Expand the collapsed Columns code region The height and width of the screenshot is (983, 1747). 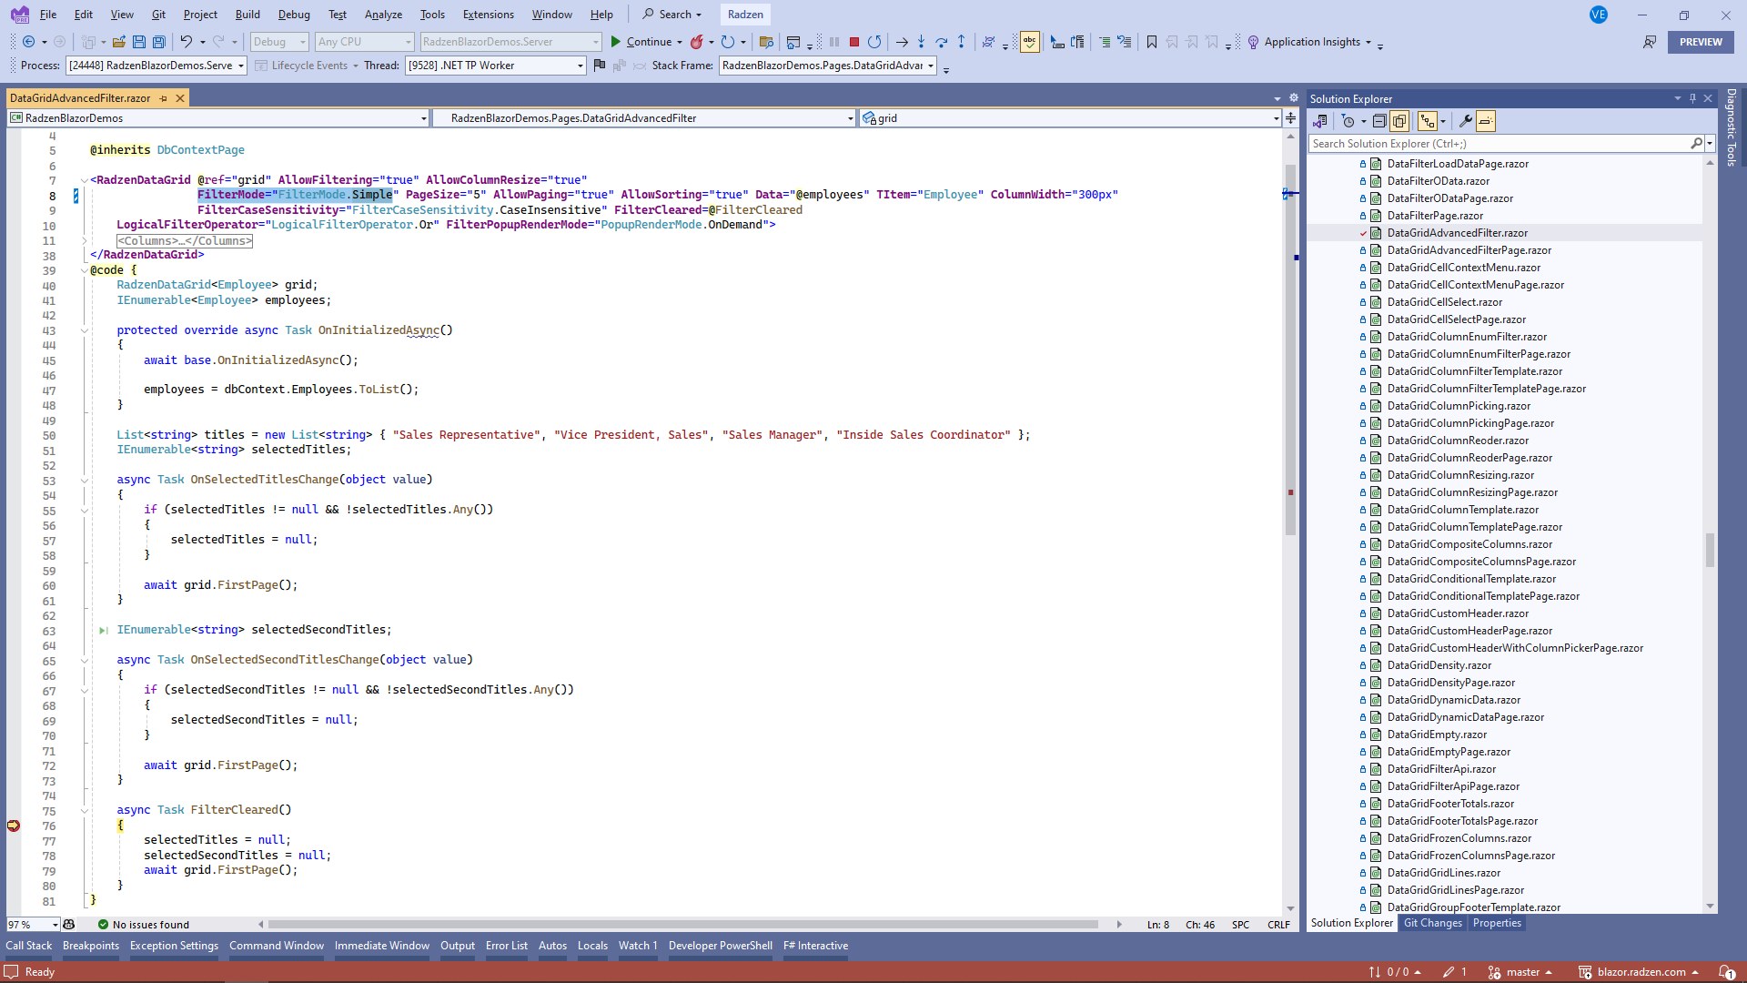(85, 241)
